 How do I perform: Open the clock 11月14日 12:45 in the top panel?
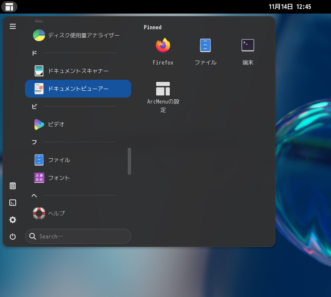tap(290, 7)
